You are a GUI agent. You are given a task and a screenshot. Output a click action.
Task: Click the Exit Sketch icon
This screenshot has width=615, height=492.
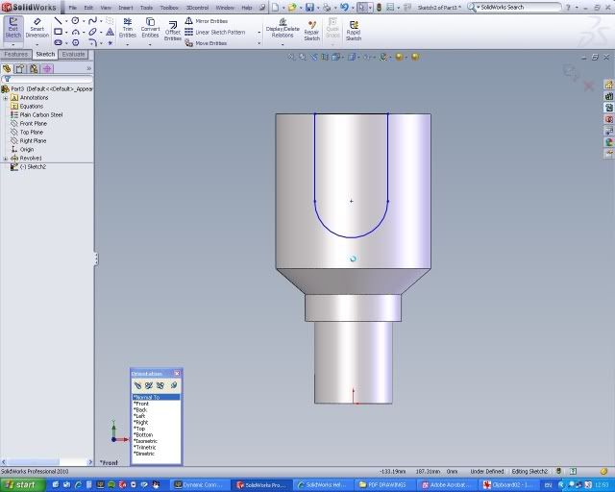(13, 27)
